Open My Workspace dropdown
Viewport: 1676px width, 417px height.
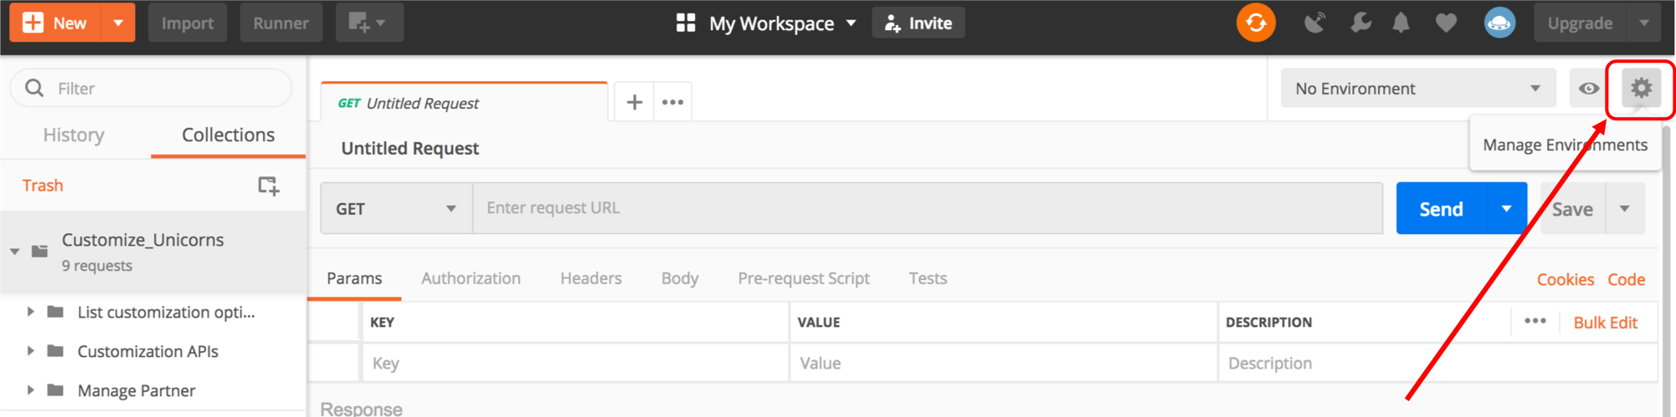pyautogui.click(x=767, y=23)
